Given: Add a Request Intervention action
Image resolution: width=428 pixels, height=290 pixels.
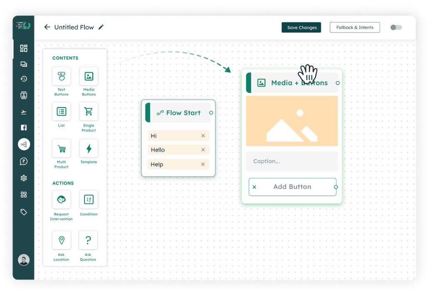Looking at the screenshot, I should click(x=61, y=200).
